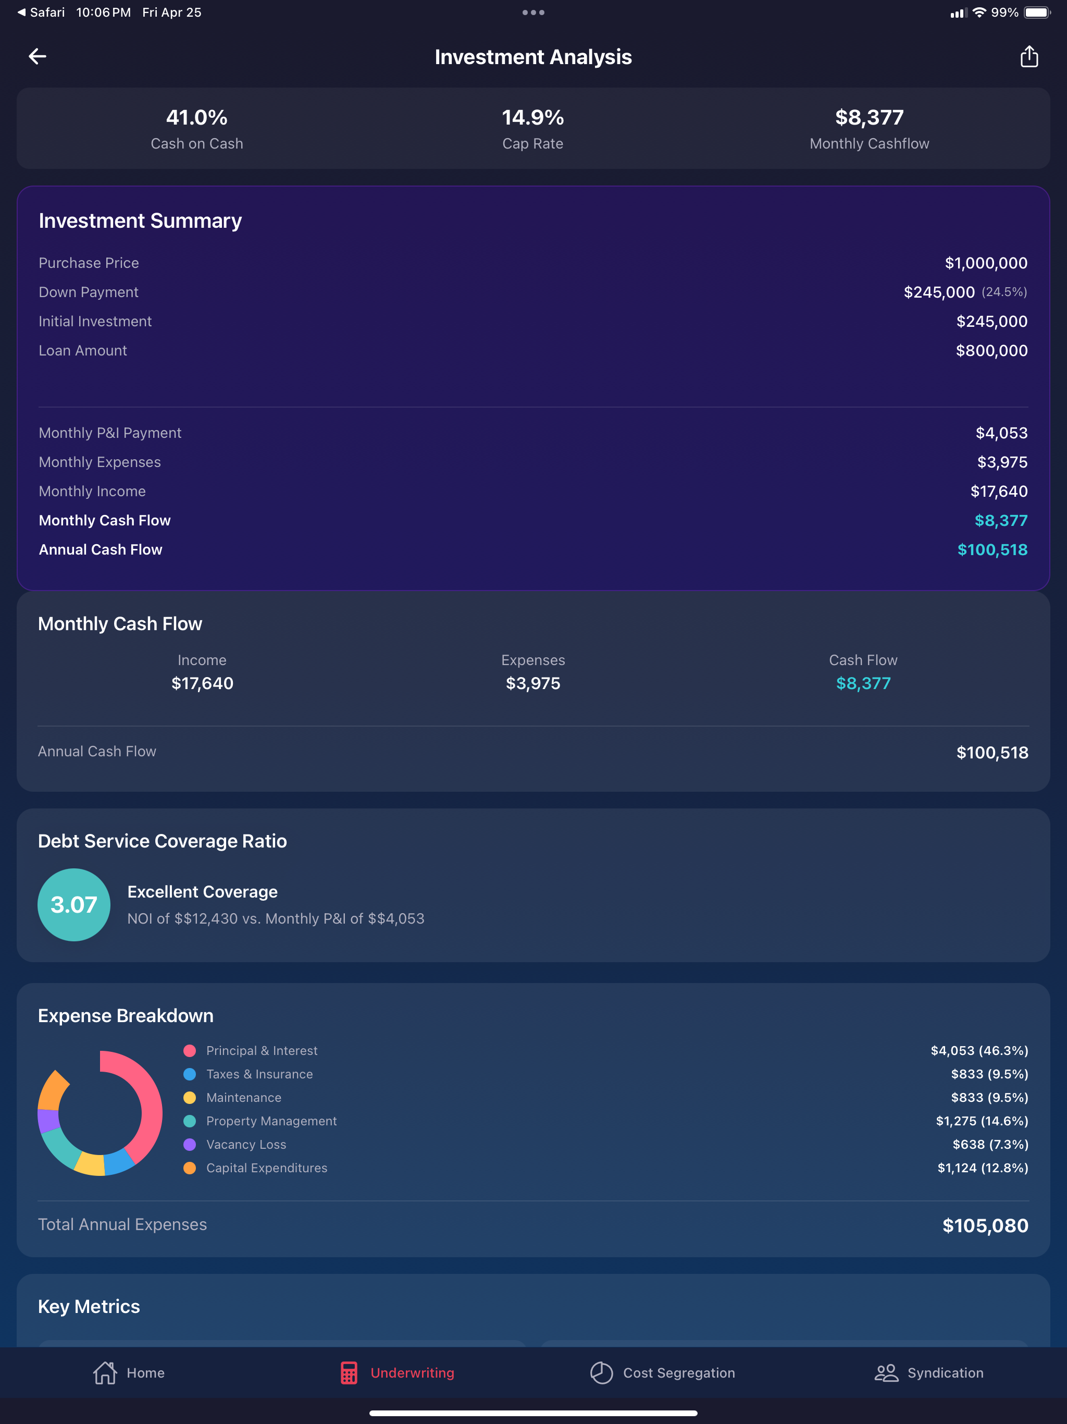Viewport: 1067px width, 1424px height.
Task: Tap the back arrow icon
Action: [38, 57]
